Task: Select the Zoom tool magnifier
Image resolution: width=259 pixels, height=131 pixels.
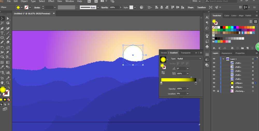Action: [8, 83]
